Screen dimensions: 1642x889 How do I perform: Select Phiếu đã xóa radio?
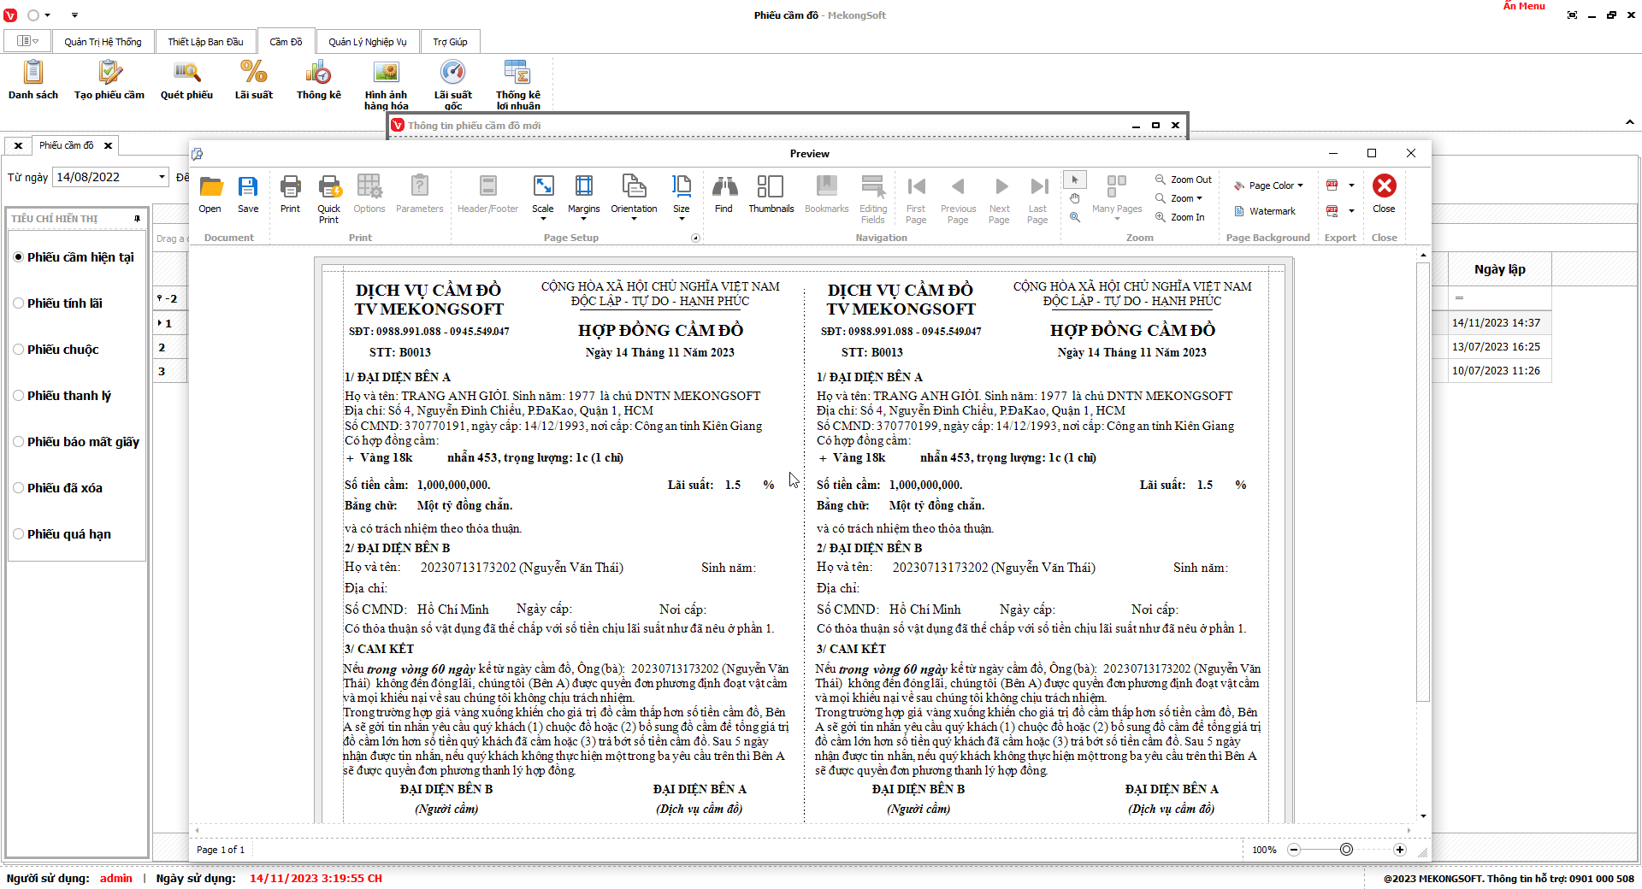tap(19, 488)
